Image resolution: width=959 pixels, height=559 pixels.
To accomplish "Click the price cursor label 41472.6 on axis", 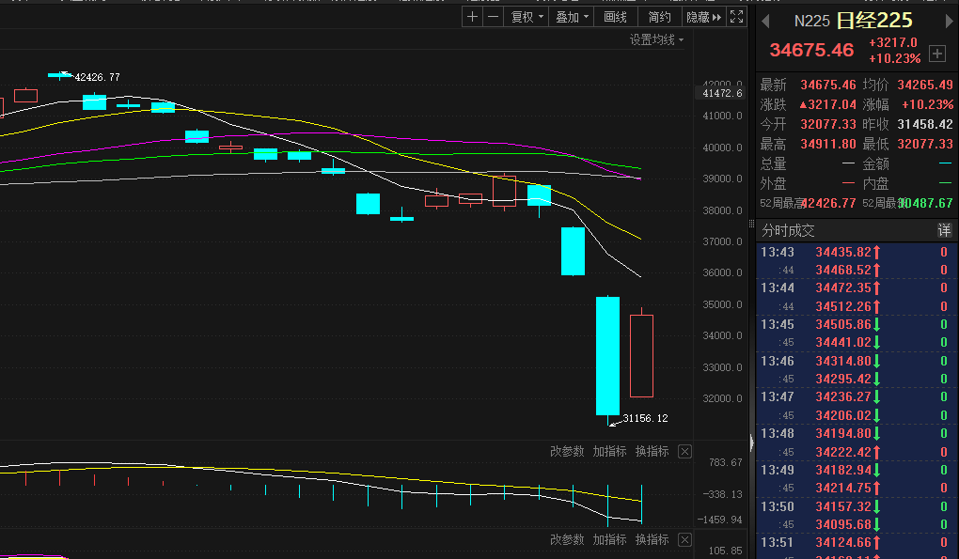I will [722, 93].
